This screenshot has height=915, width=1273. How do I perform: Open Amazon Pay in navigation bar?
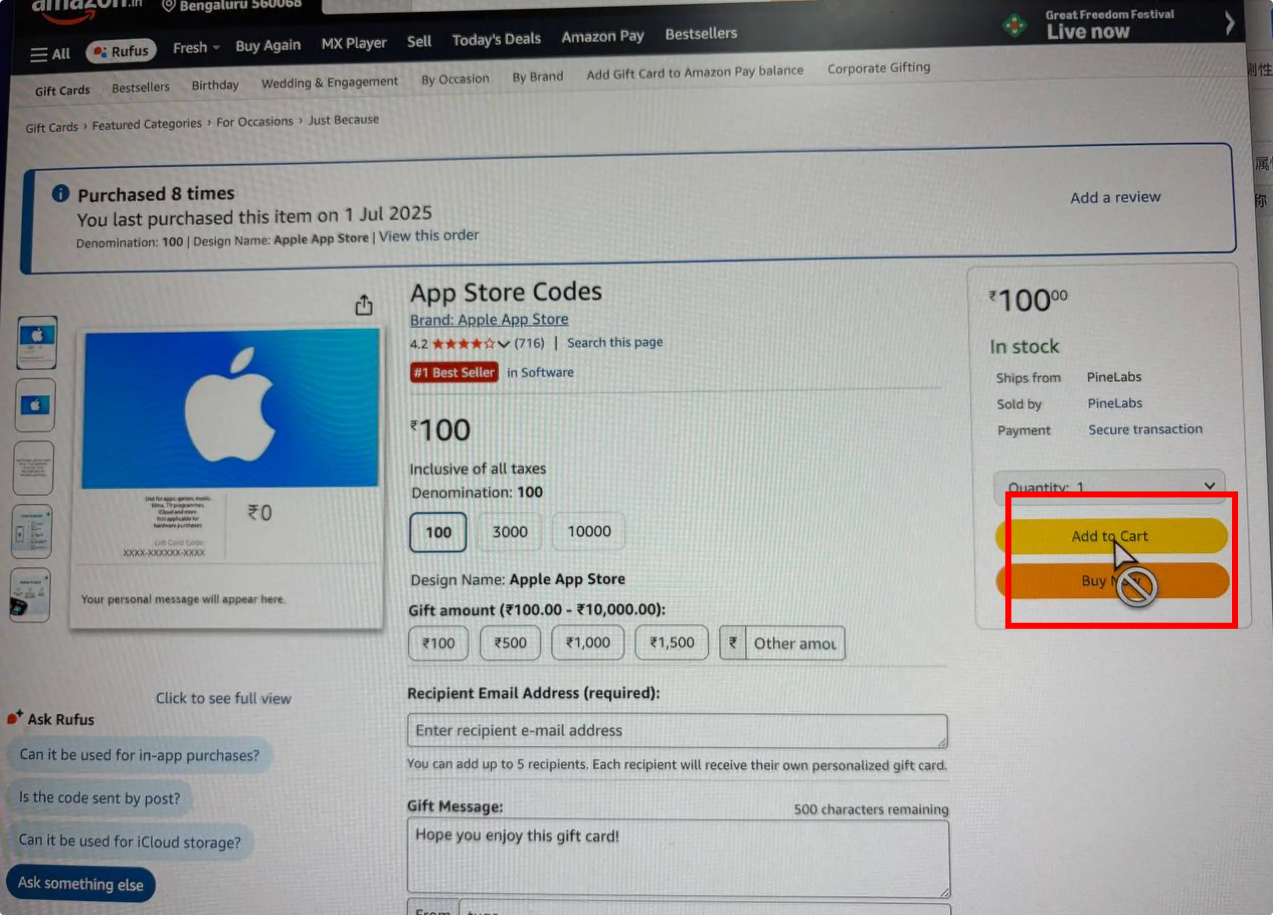[602, 37]
